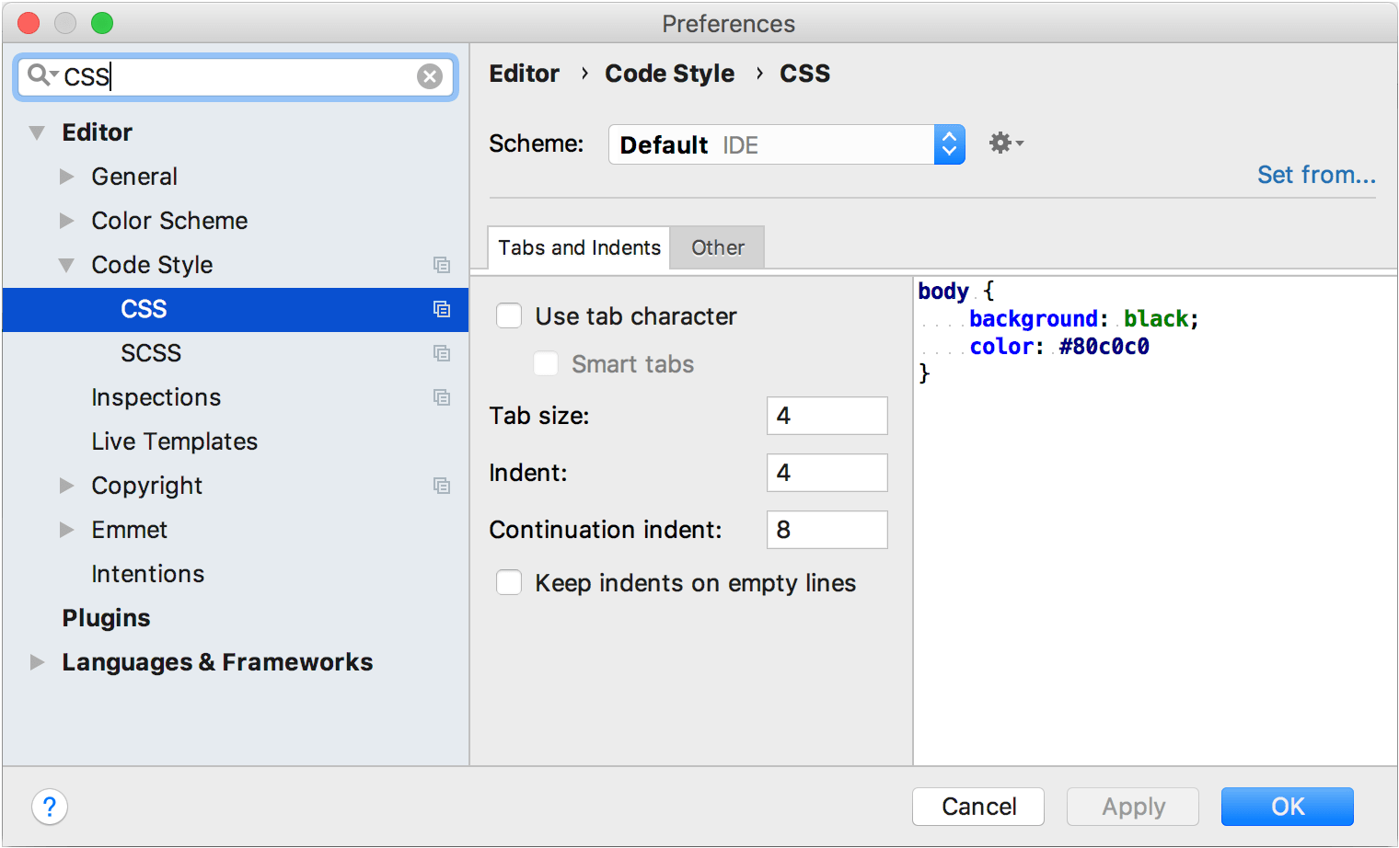Collapse the Editor tree node
The width and height of the screenshot is (1399, 848).
click(36, 132)
